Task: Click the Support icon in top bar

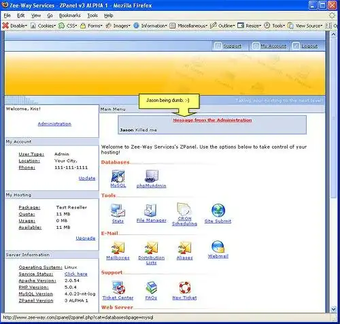Action: [x=218, y=46]
